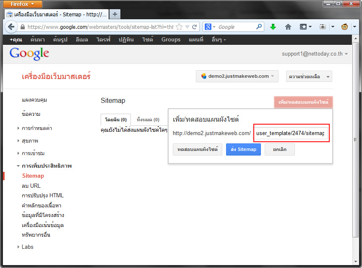The height and width of the screenshot is (268, 362).
Task: Open ทรัพยากรอื่น in the sidebar
Action: tap(36, 235)
